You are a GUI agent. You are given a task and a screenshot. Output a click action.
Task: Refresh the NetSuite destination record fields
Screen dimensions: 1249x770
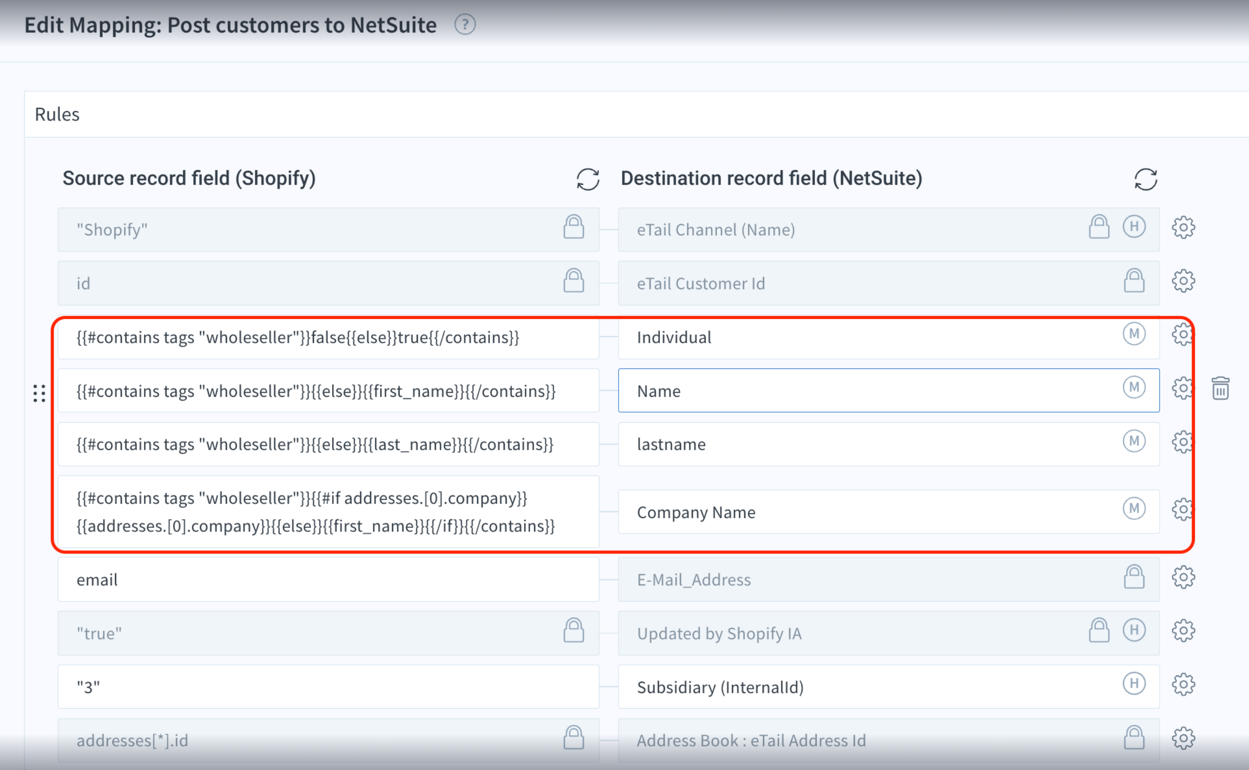point(1146,179)
